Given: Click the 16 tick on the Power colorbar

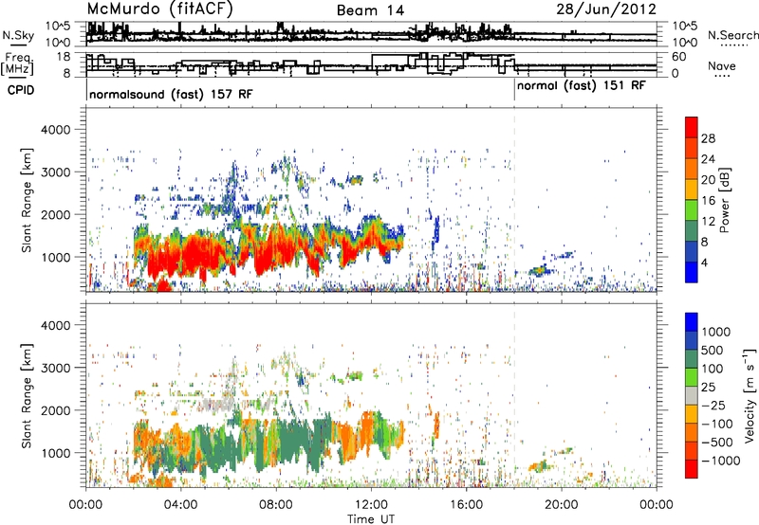Looking at the screenshot, I should click(x=708, y=201).
